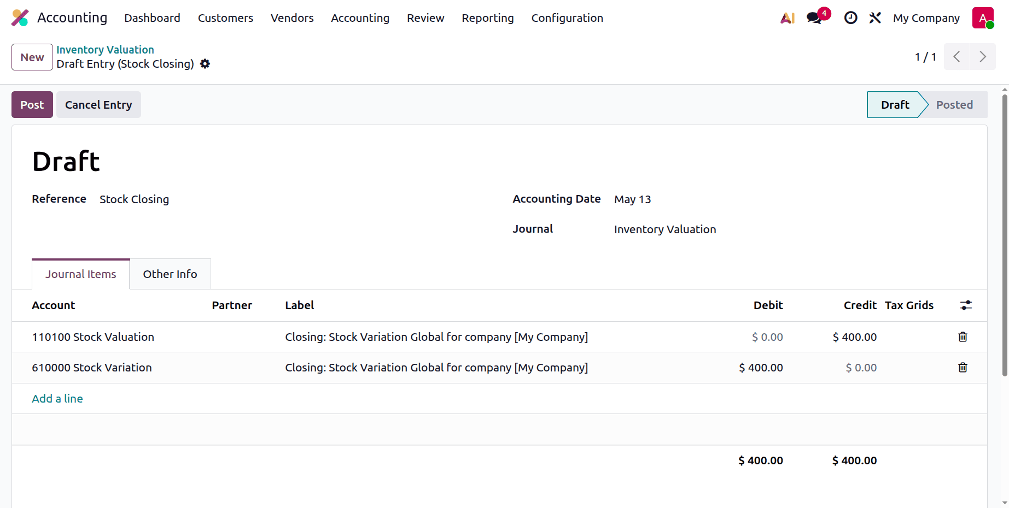Click the Accounting app logo icon
This screenshot has width=1009, height=508.
pos(20,18)
